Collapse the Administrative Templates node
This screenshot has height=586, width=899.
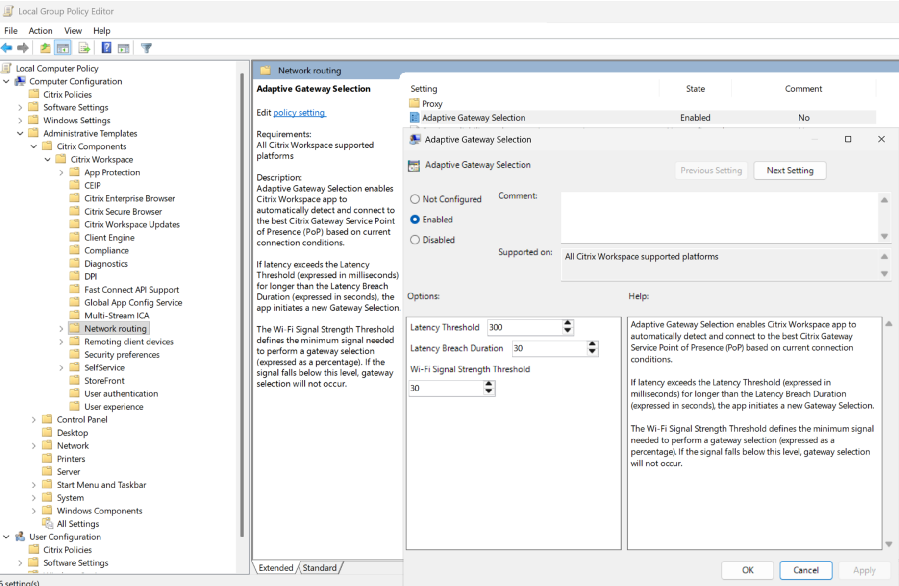click(20, 133)
